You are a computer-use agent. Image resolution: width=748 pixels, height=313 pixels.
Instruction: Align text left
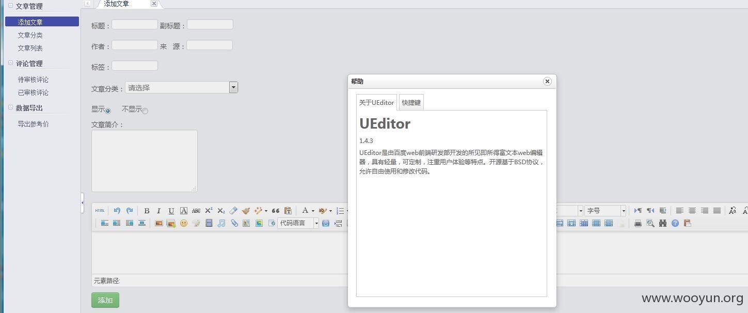point(679,210)
